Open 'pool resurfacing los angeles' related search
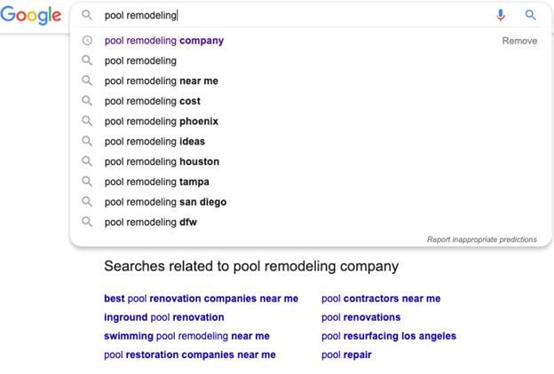Viewport: 554px width, 374px height. (389, 336)
